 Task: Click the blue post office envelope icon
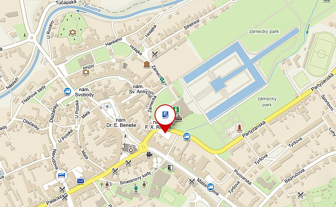pos(80,181)
